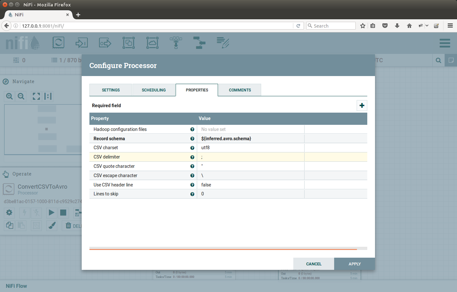Click help icon next to CSV delimiter
Screen dimensions: 457x292
tap(192, 157)
